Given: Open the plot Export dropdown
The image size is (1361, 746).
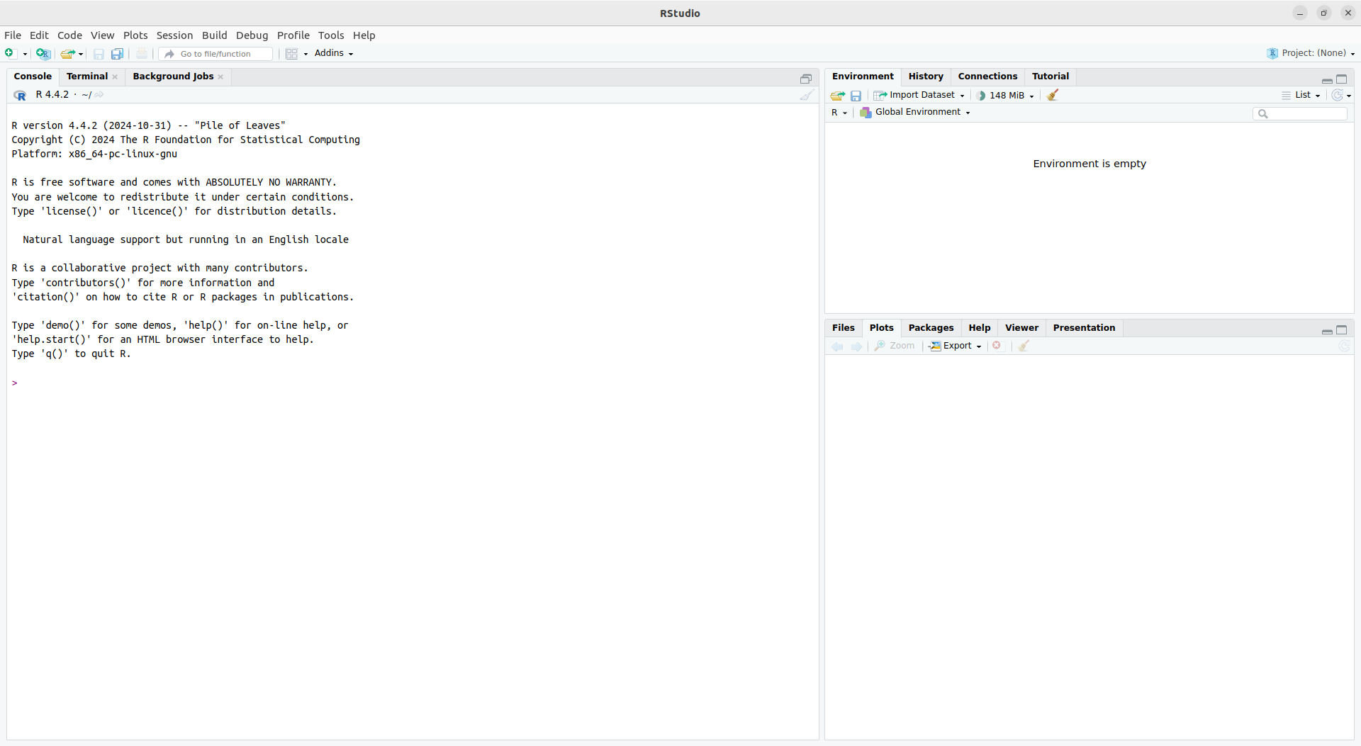Looking at the screenshot, I should 956,346.
